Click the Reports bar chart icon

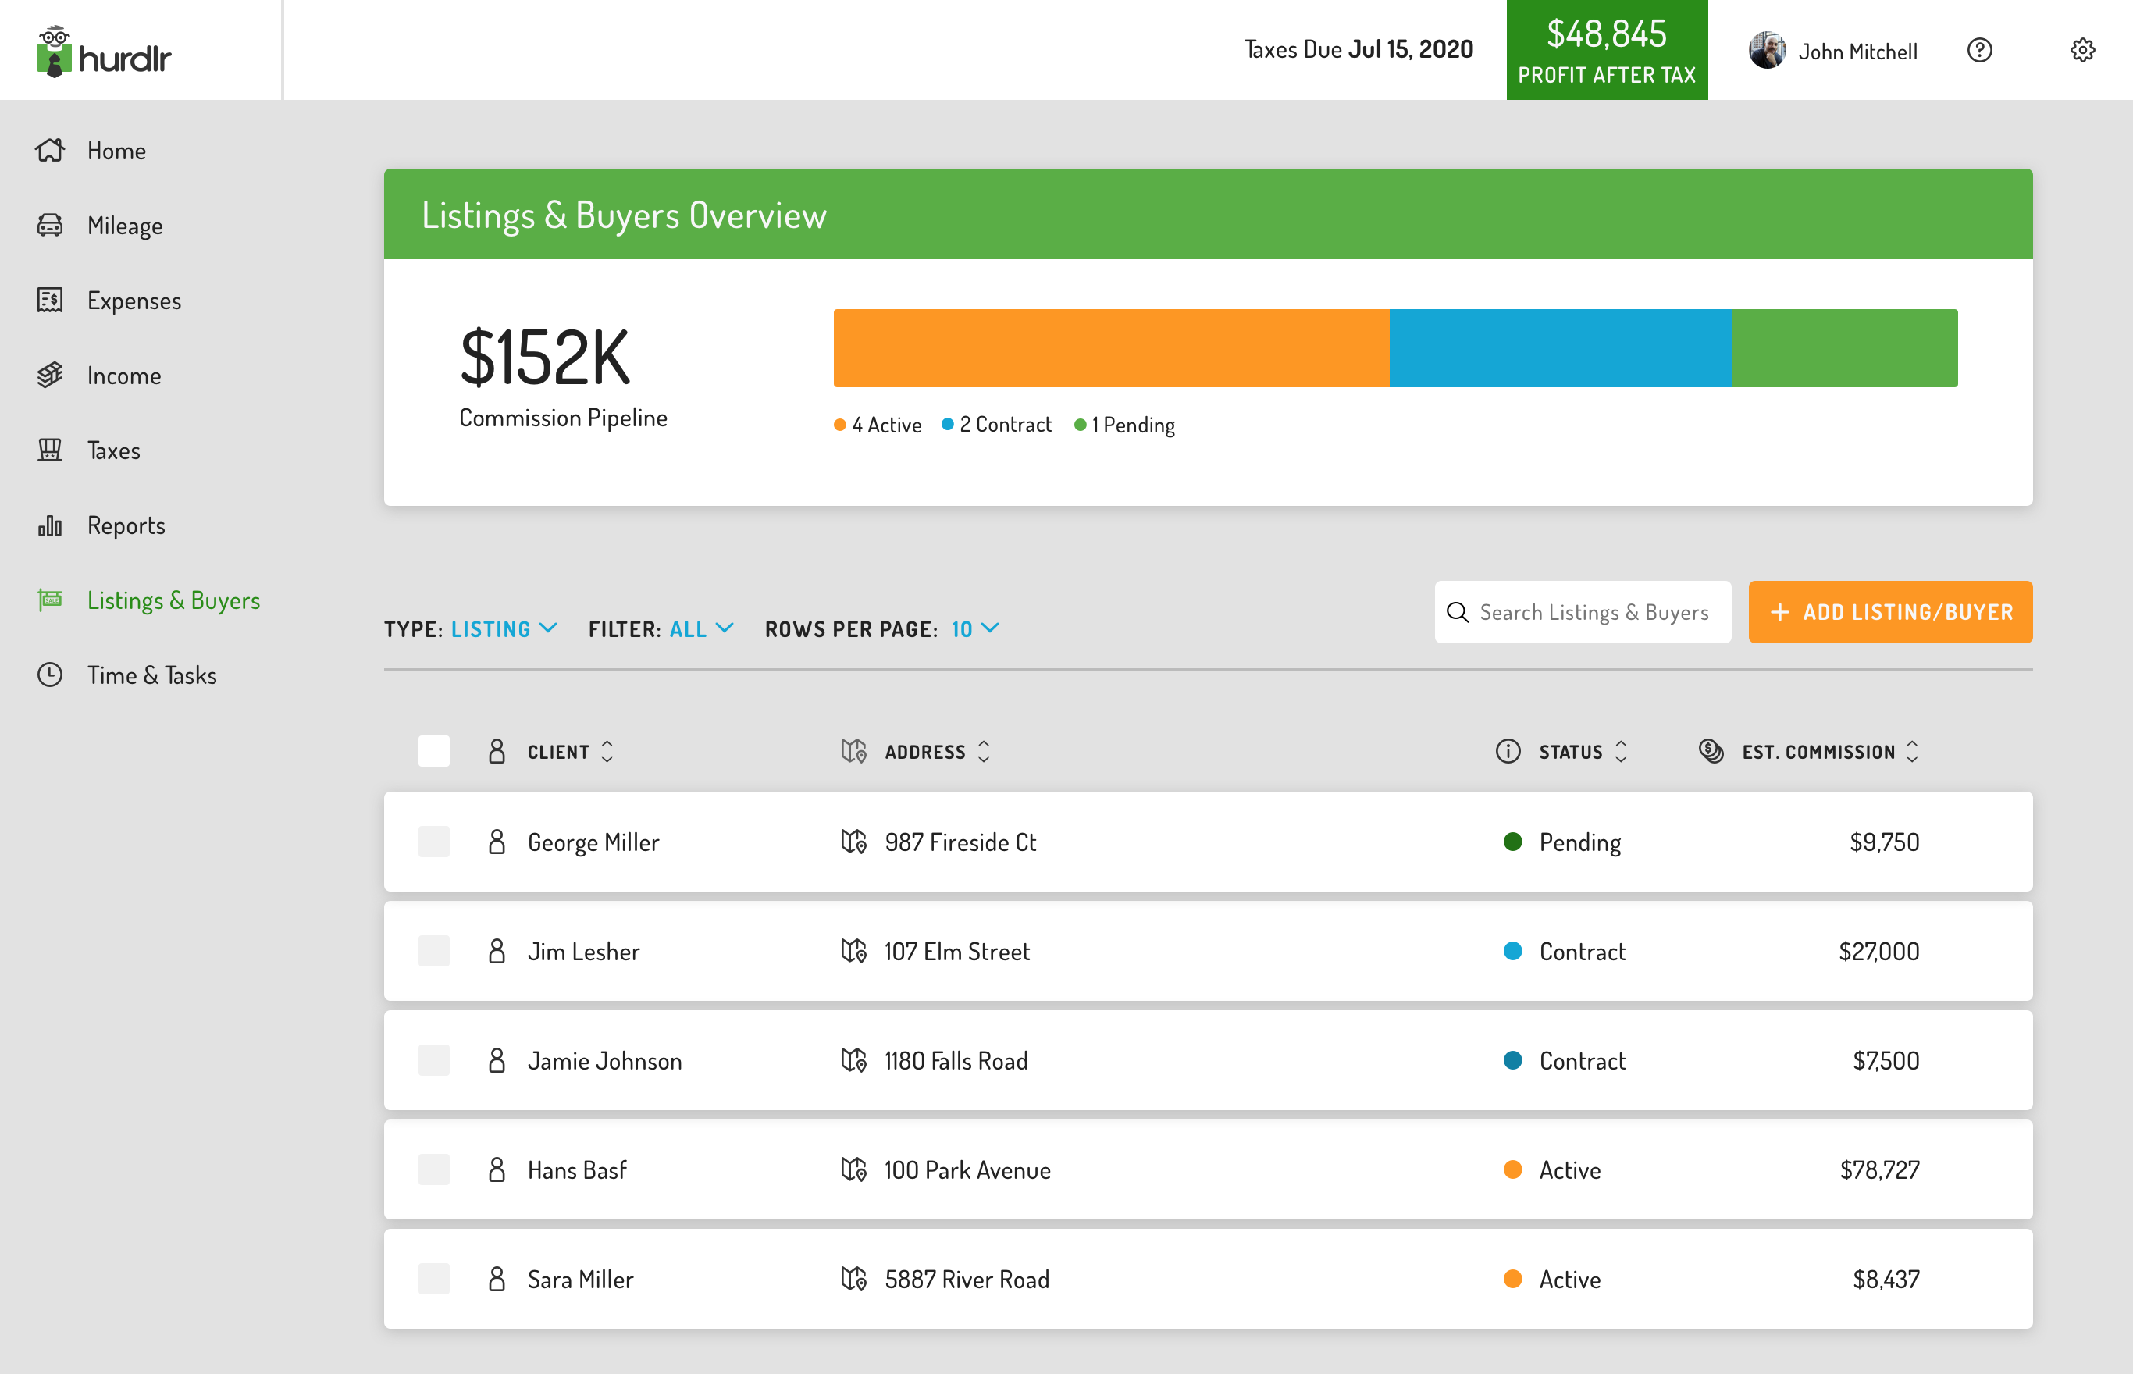[50, 525]
